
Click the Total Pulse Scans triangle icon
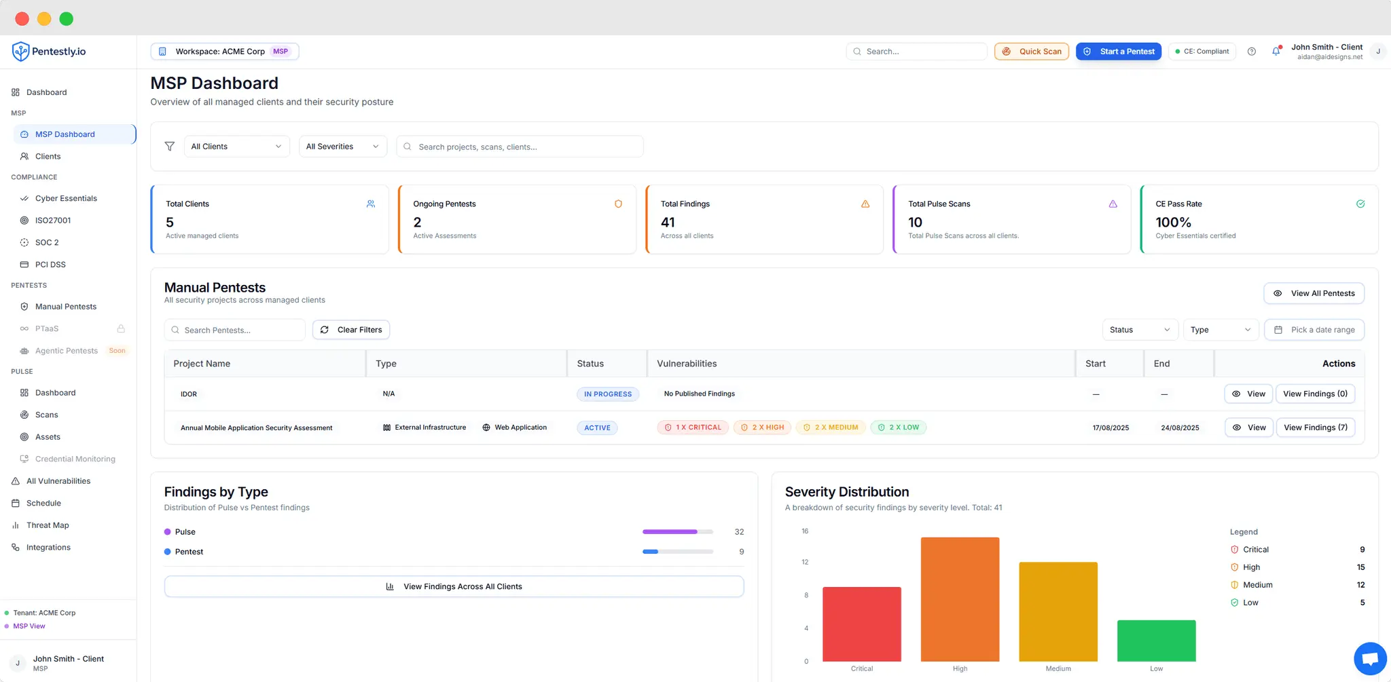(x=1113, y=204)
